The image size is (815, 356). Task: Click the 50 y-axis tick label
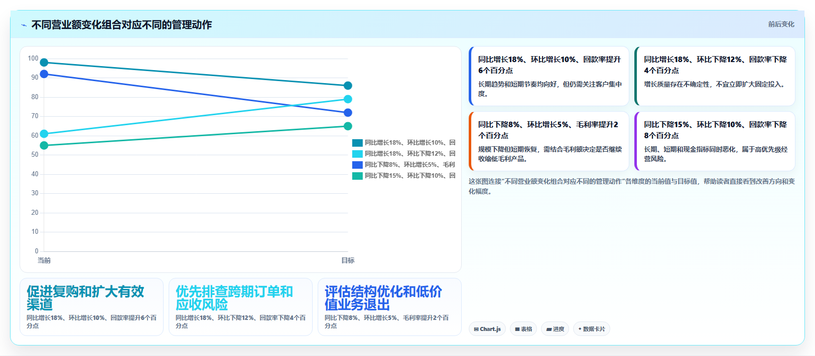tap(35, 155)
